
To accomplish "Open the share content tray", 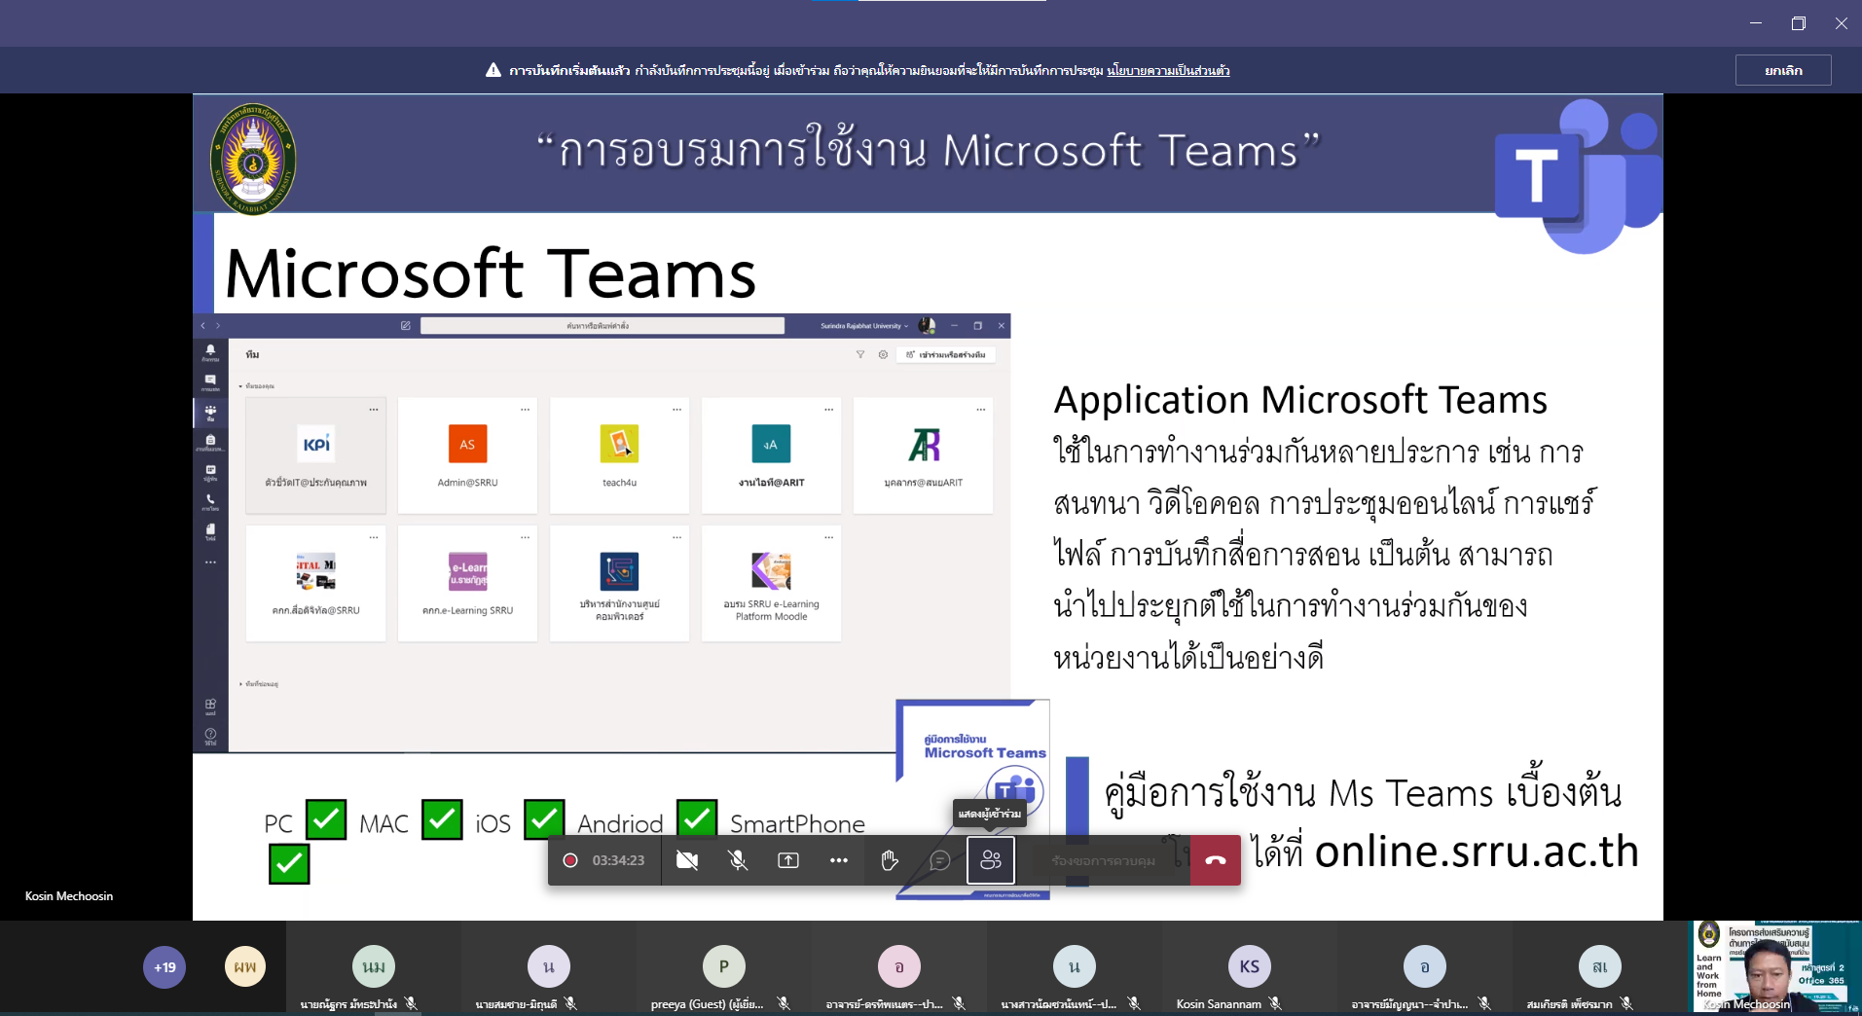I will (788, 860).
